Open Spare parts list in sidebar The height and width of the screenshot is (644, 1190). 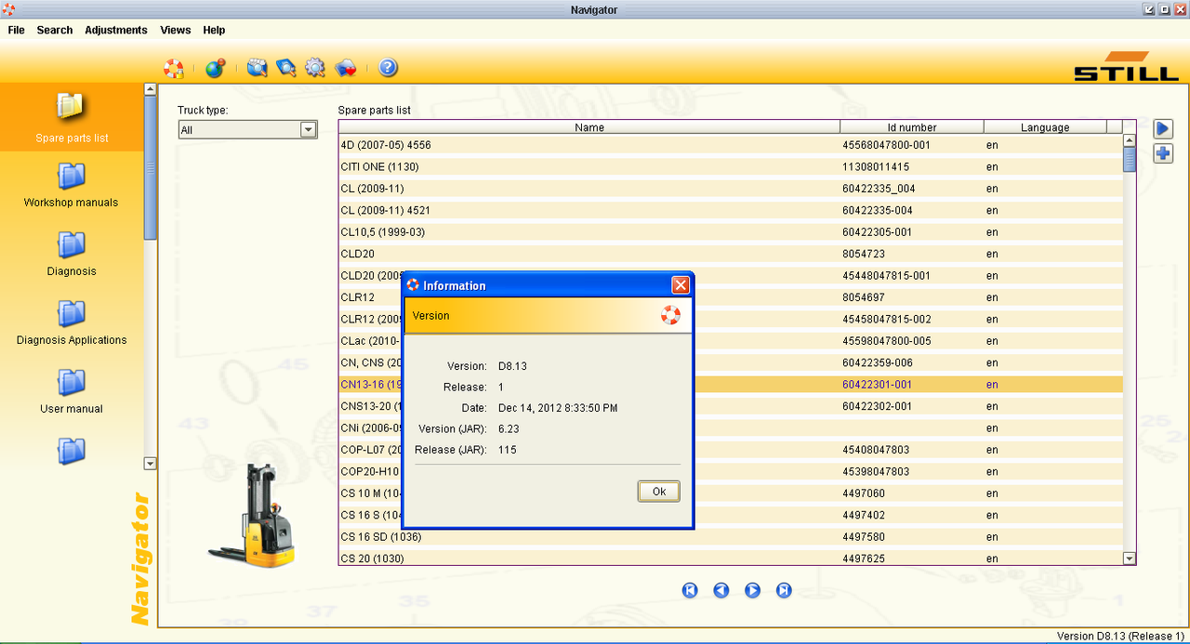pos(72,117)
